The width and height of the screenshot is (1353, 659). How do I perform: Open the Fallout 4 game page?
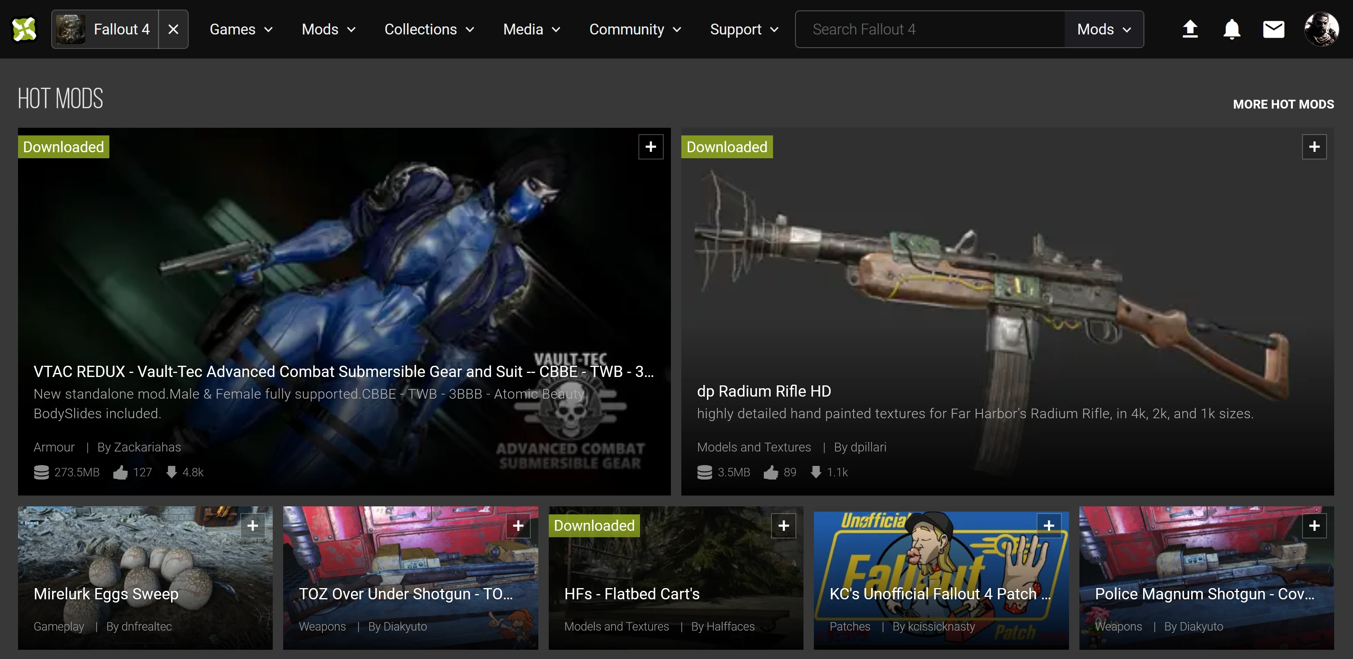click(105, 29)
